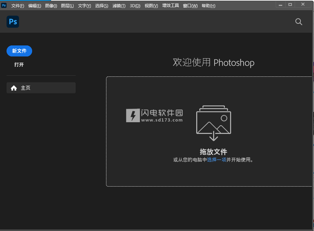
Task: Open the 视图(V) menu
Action: 151,6
